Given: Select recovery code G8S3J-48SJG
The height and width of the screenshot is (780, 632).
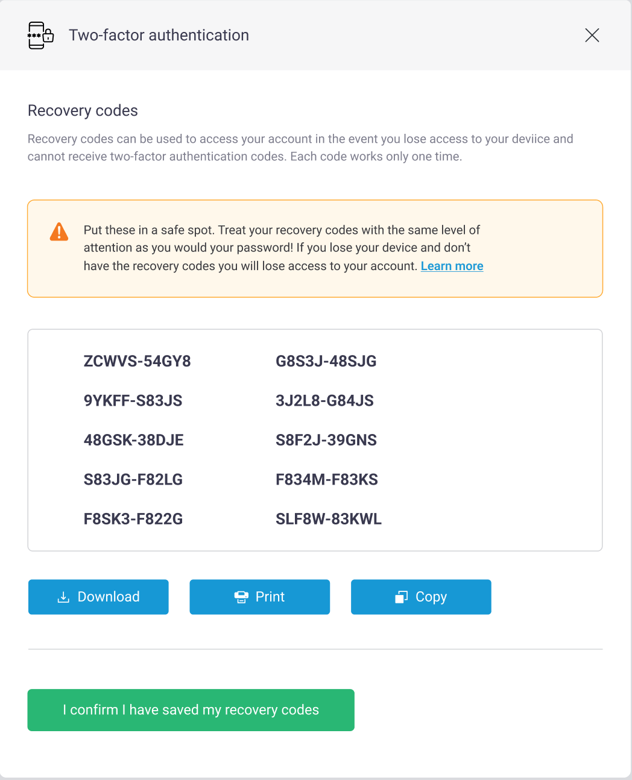Looking at the screenshot, I should click(x=326, y=362).
